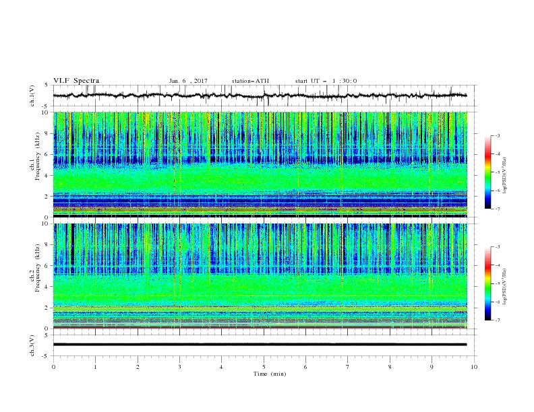534x412 pixels.
Task: Click time axis tick label "5"
Action: pos(264,367)
